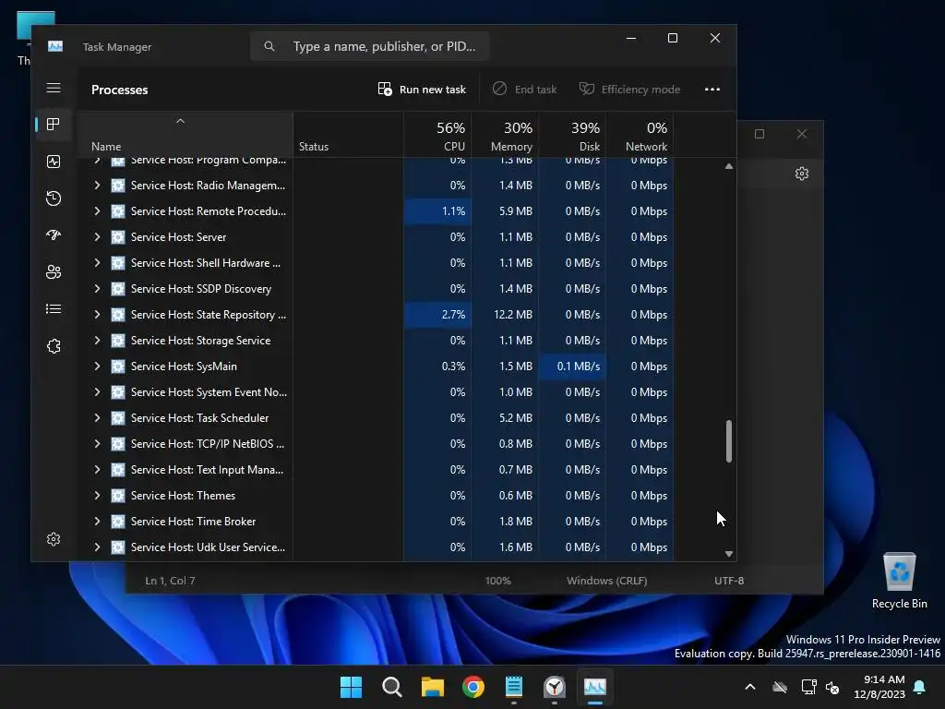Expand Service Host: State Repository row
The width and height of the screenshot is (945, 709).
(97, 315)
